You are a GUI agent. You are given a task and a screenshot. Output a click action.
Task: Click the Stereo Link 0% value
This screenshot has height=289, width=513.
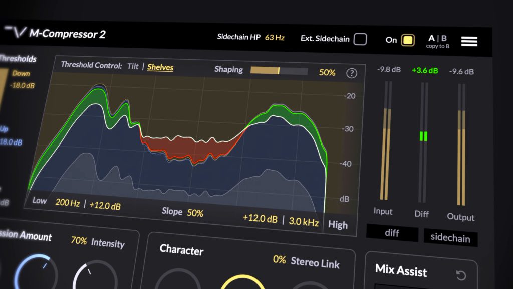pyautogui.click(x=279, y=260)
